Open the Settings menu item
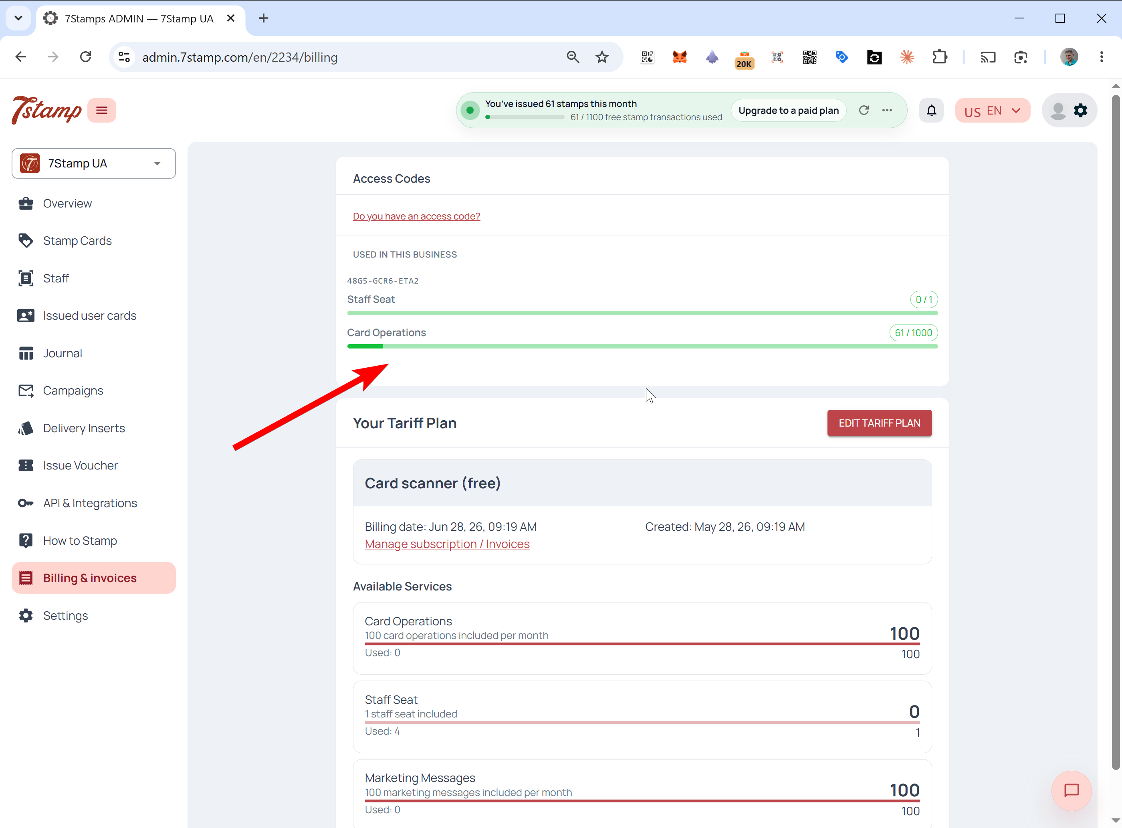The width and height of the screenshot is (1122, 828). click(x=94, y=615)
